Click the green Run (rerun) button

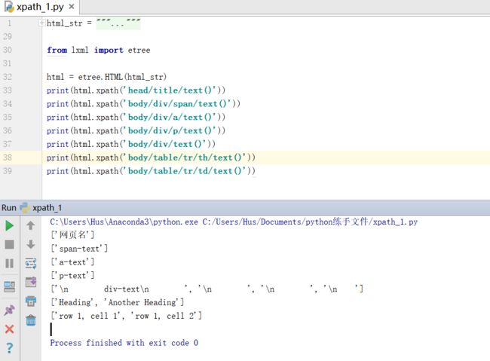point(9,225)
